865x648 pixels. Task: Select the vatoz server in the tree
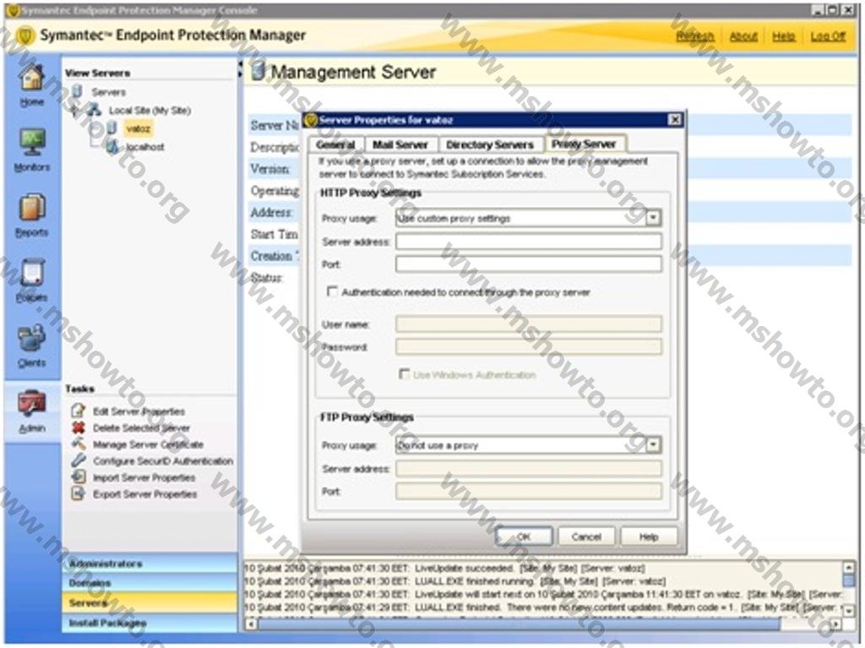[x=138, y=128]
